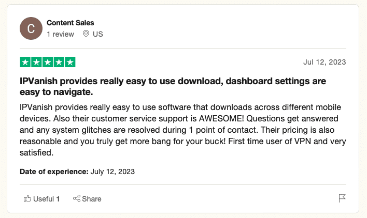Click the first green rating star
The width and height of the screenshot is (367, 218).
(25, 62)
